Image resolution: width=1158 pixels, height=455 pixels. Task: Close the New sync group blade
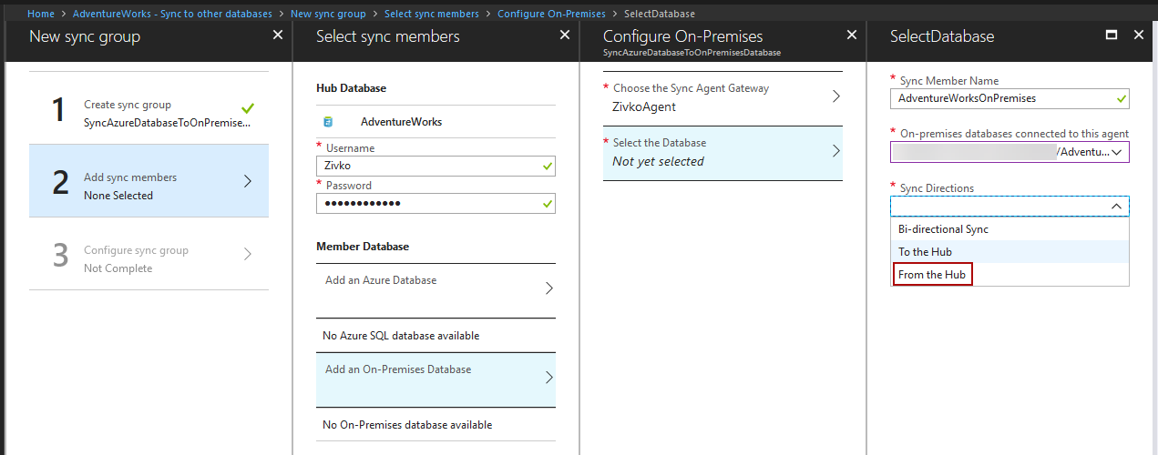(x=278, y=35)
